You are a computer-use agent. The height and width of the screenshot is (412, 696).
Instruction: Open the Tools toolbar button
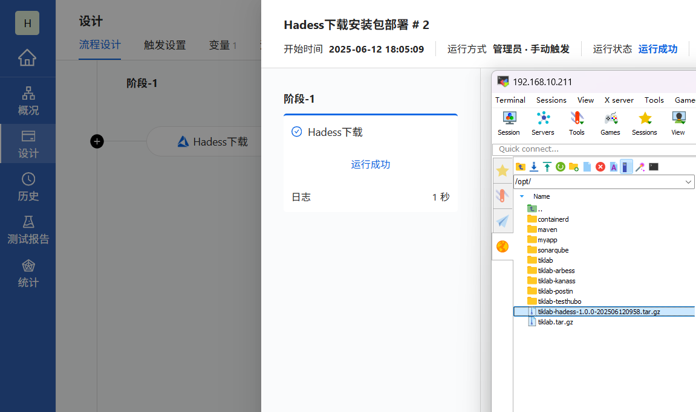pyautogui.click(x=577, y=123)
